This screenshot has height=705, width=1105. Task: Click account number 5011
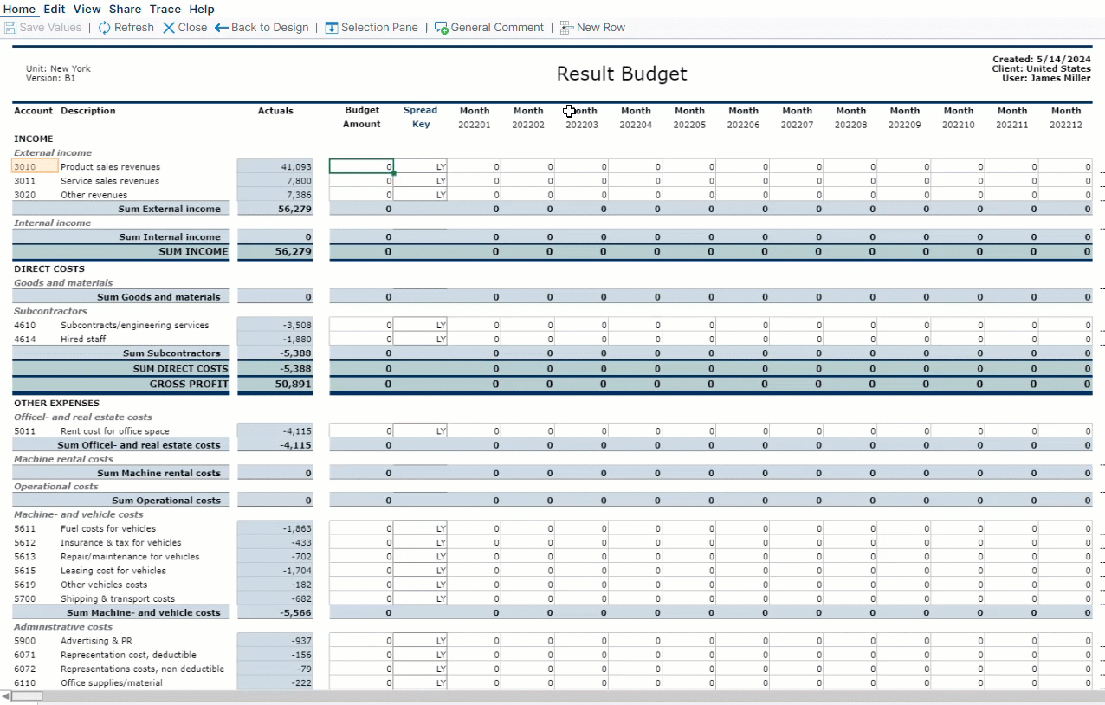coord(25,431)
